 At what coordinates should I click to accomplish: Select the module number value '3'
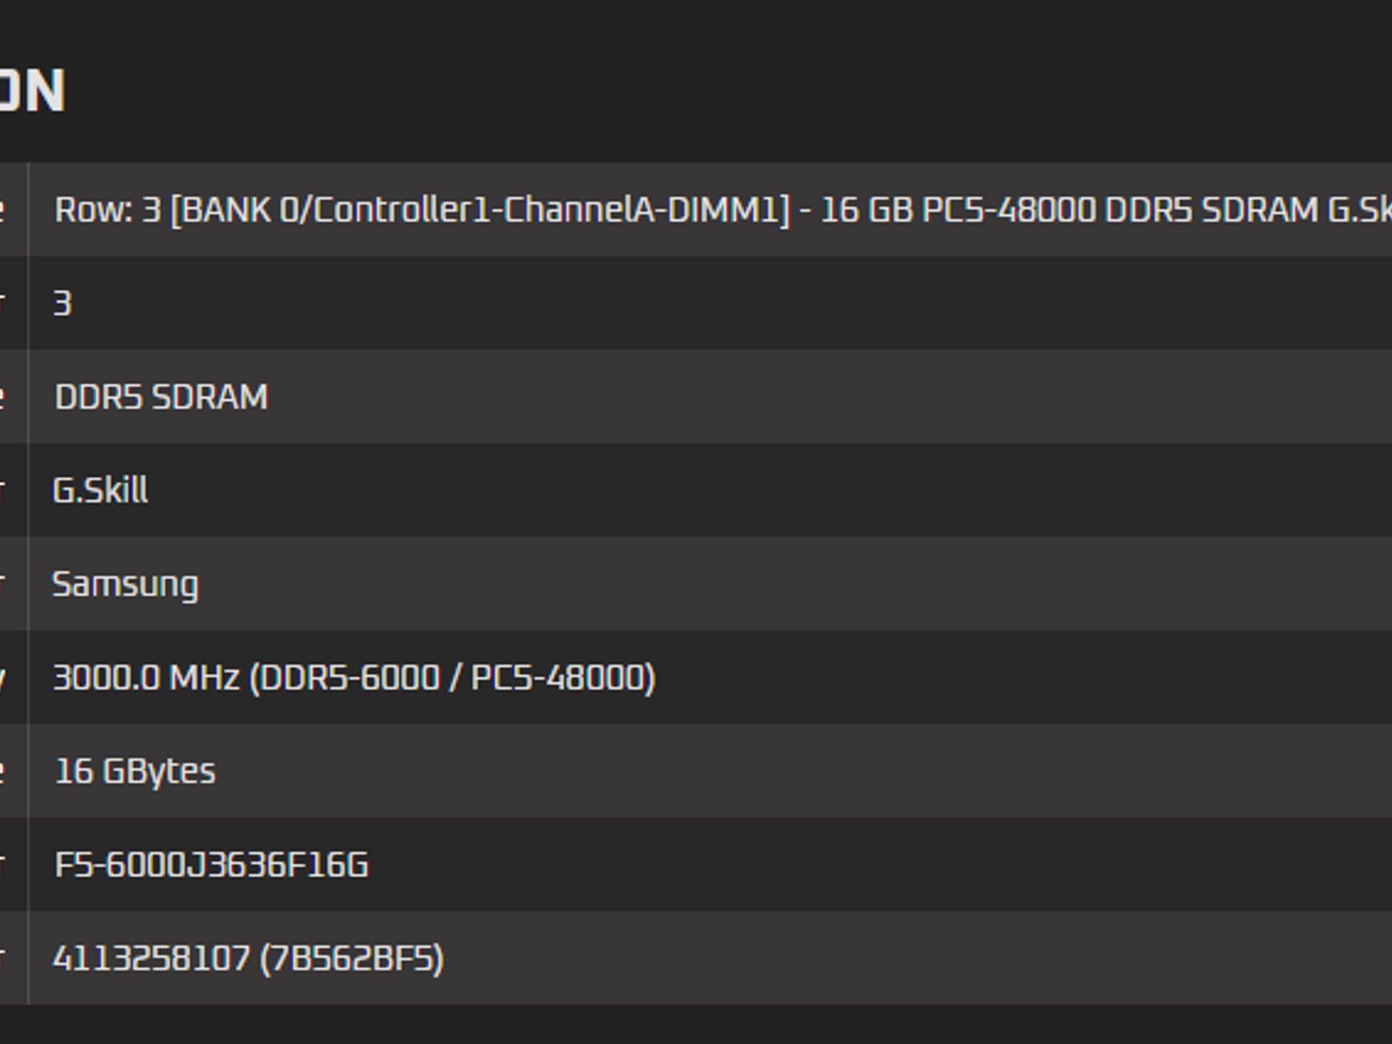[x=63, y=303]
